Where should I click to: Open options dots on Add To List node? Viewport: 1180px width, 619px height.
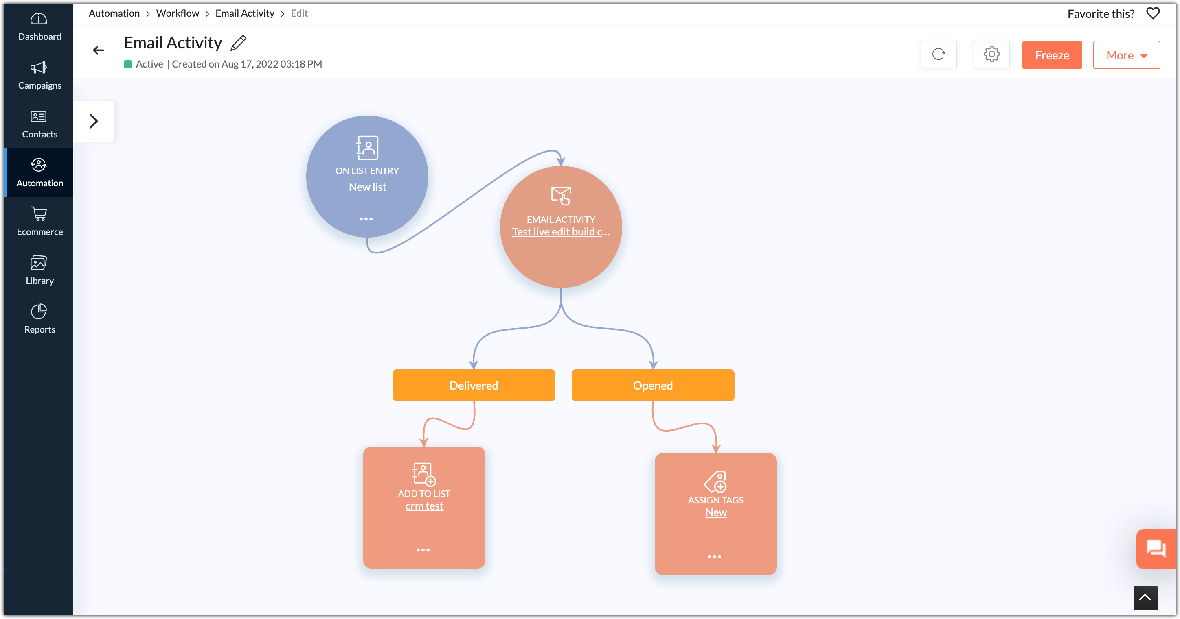(423, 550)
